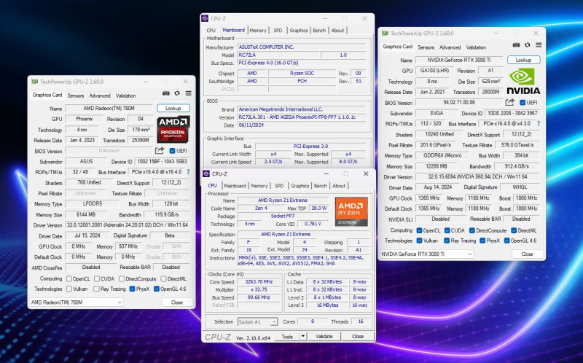
Task: Click AMD Radeon Graphics logo
Action: pos(173,129)
